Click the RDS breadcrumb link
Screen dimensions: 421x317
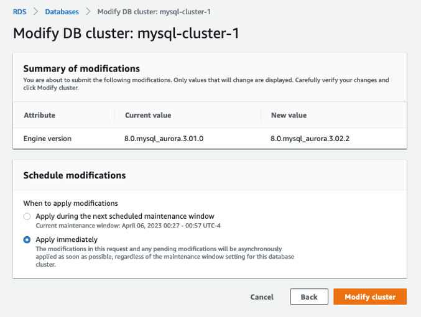20,12
